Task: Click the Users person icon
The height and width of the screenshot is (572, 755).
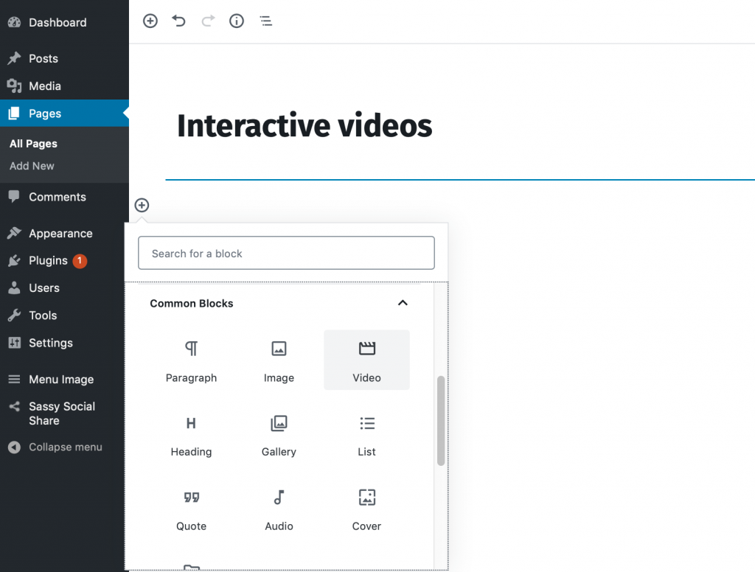Action: pyautogui.click(x=15, y=287)
